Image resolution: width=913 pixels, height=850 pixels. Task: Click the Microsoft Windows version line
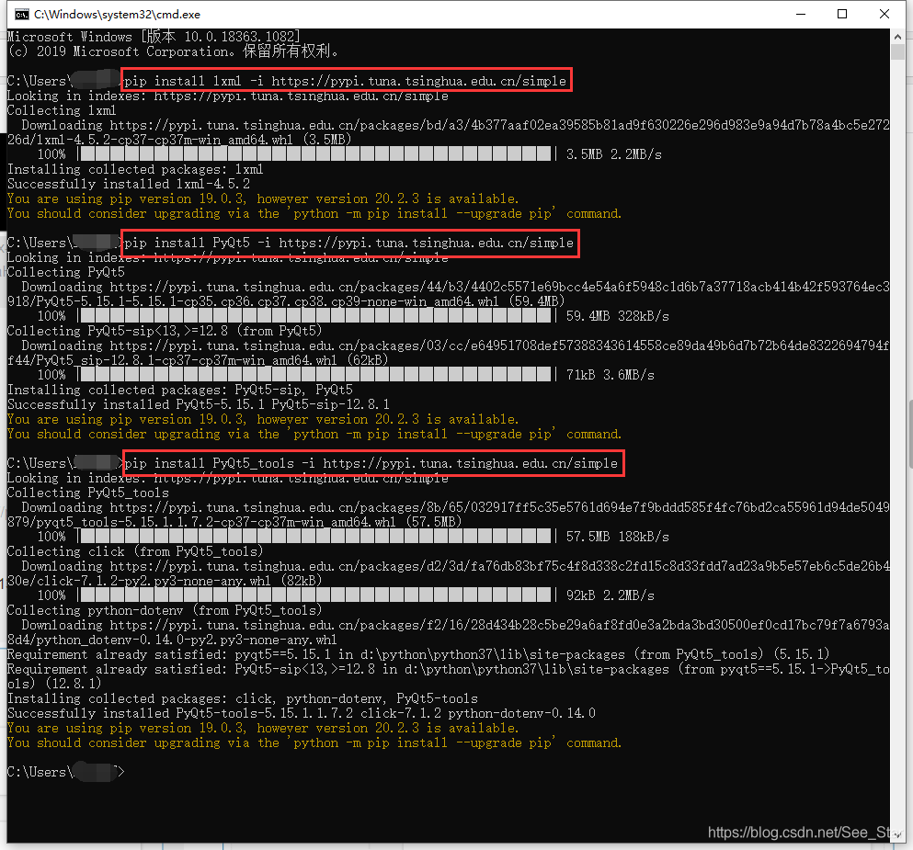[154, 37]
